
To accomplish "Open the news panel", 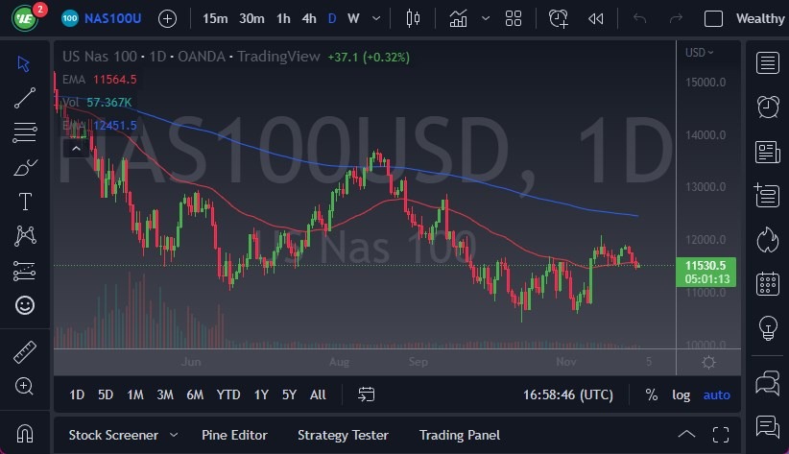I will tap(767, 152).
